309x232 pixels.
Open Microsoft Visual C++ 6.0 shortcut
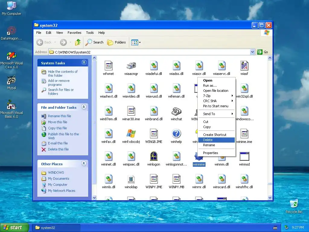(11, 60)
